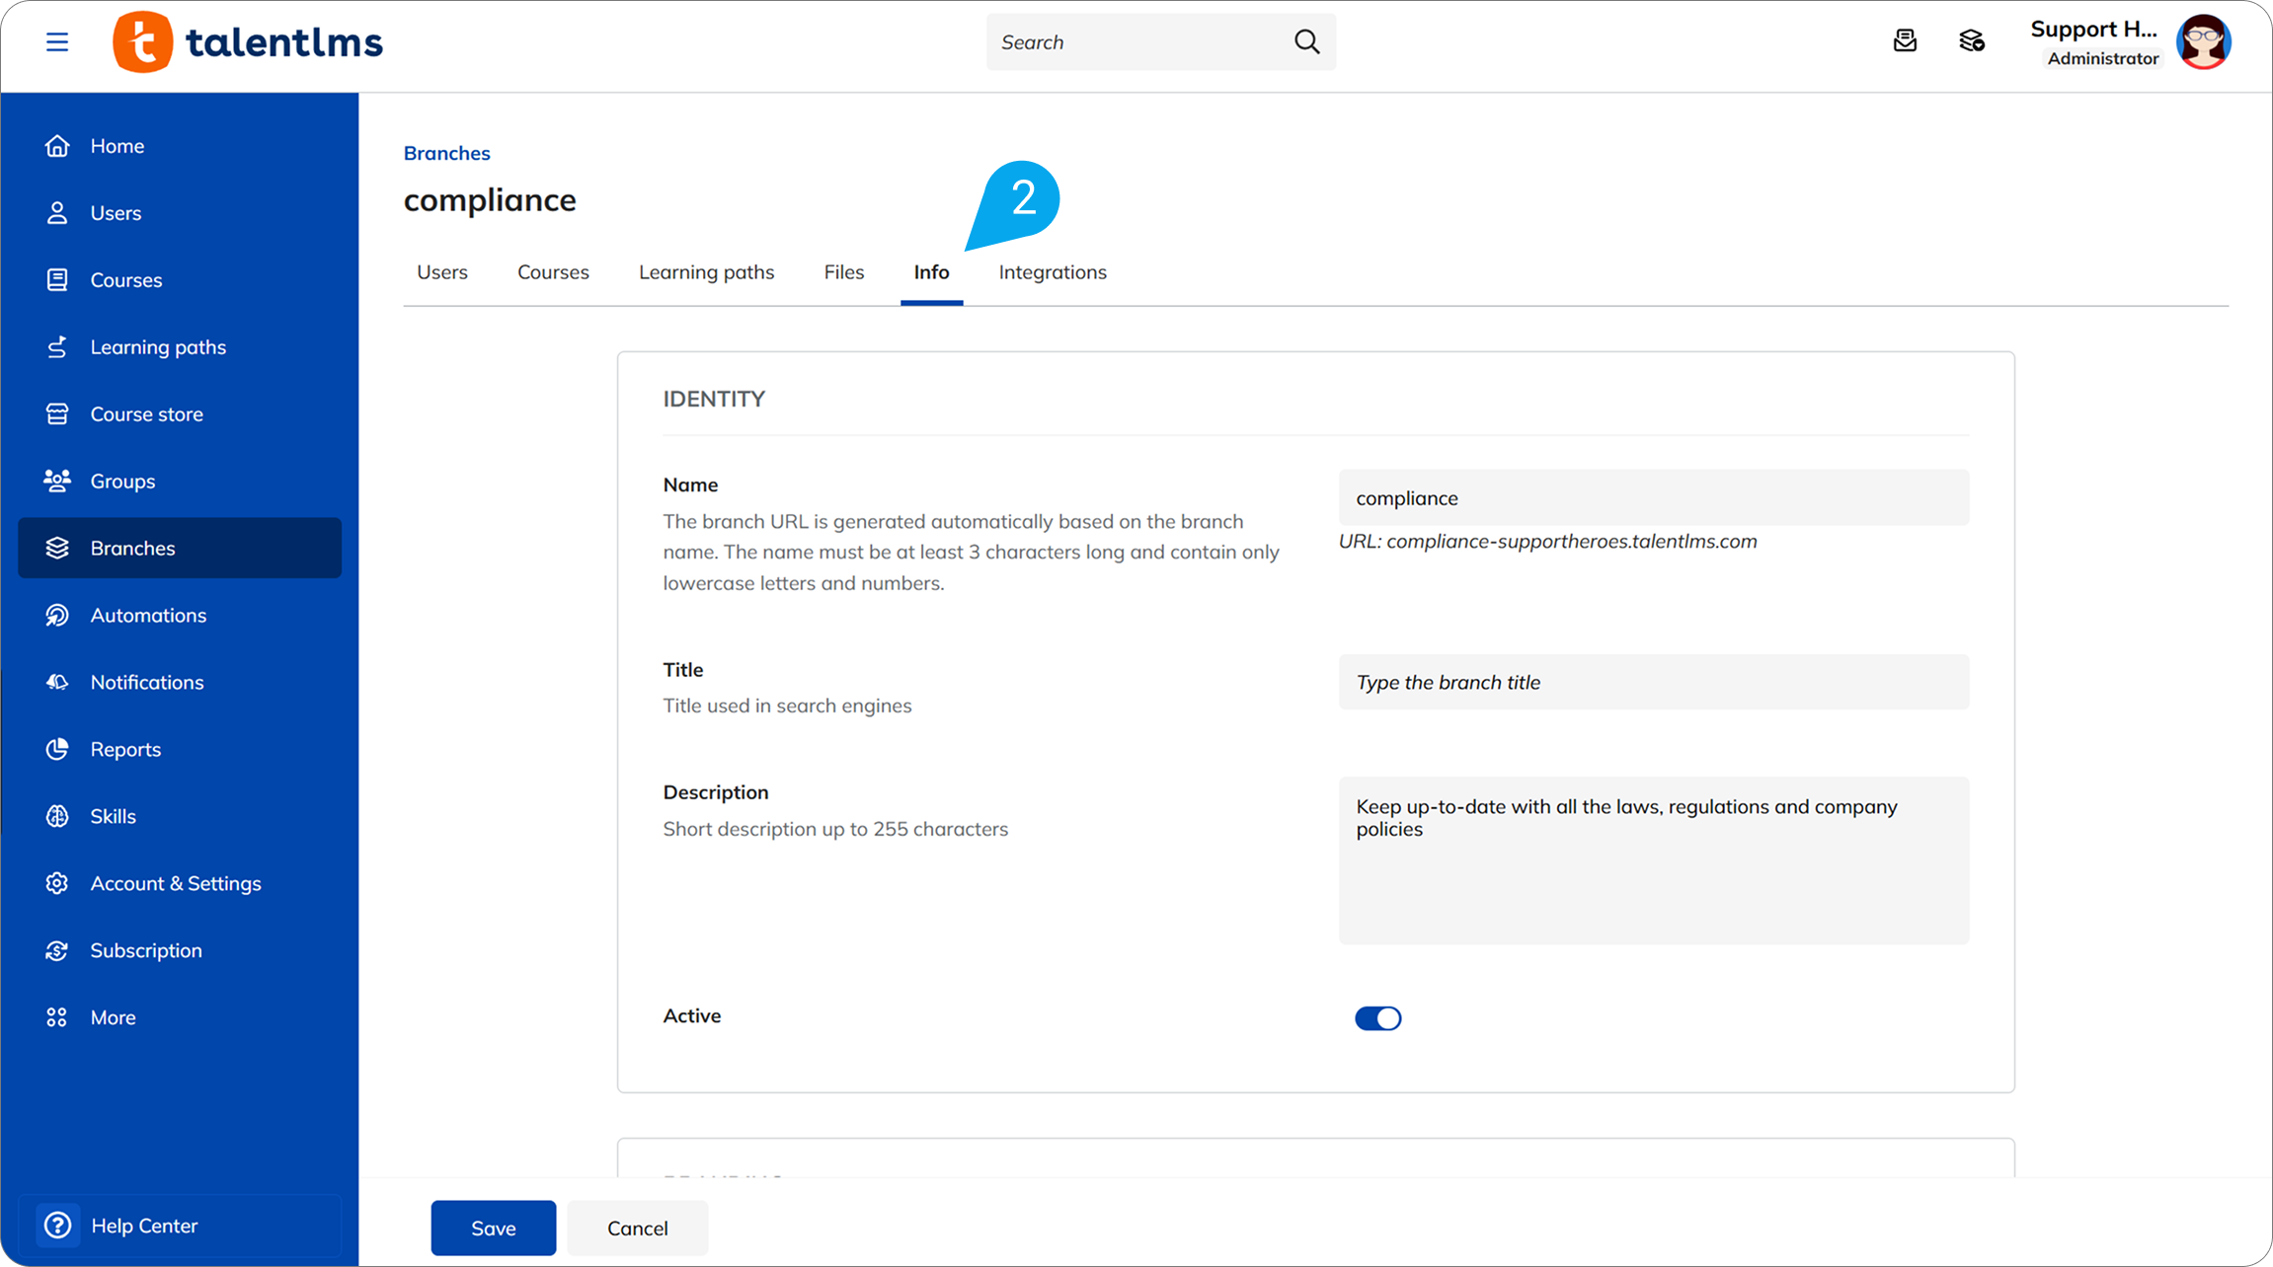Click the Branches breadcrumb link
The height and width of the screenshot is (1267, 2273).
[x=446, y=153]
